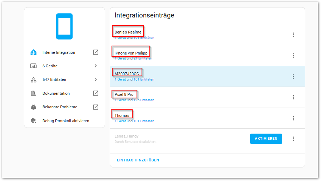
Task: Open Interne Integration info
Action: (x=59, y=52)
